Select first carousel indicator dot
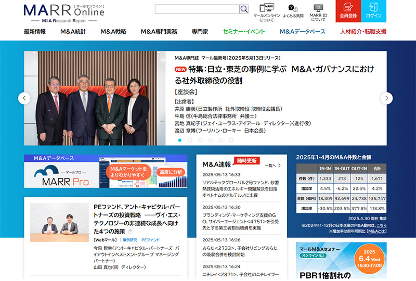The height and width of the screenshot is (281, 416). tap(180, 140)
